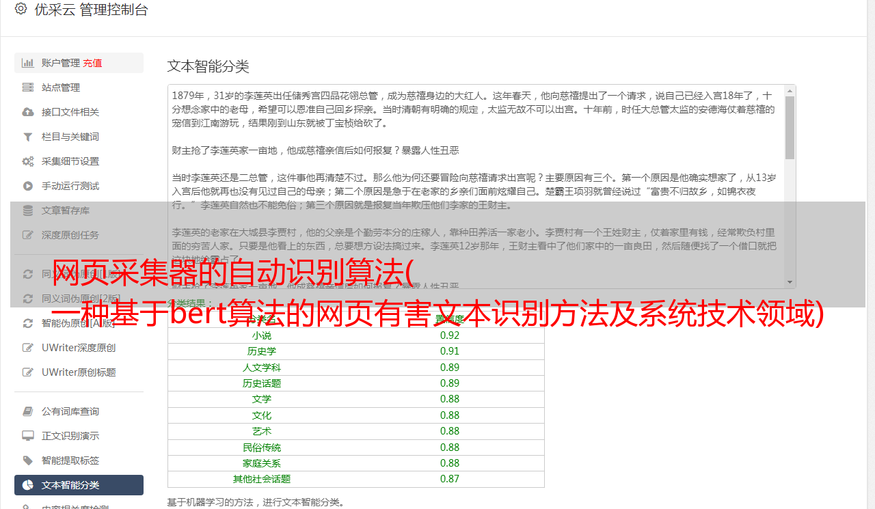Click the server icon next to 站点管理
Image resolution: width=875 pixels, height=509 pixels.
click(28, 87)
